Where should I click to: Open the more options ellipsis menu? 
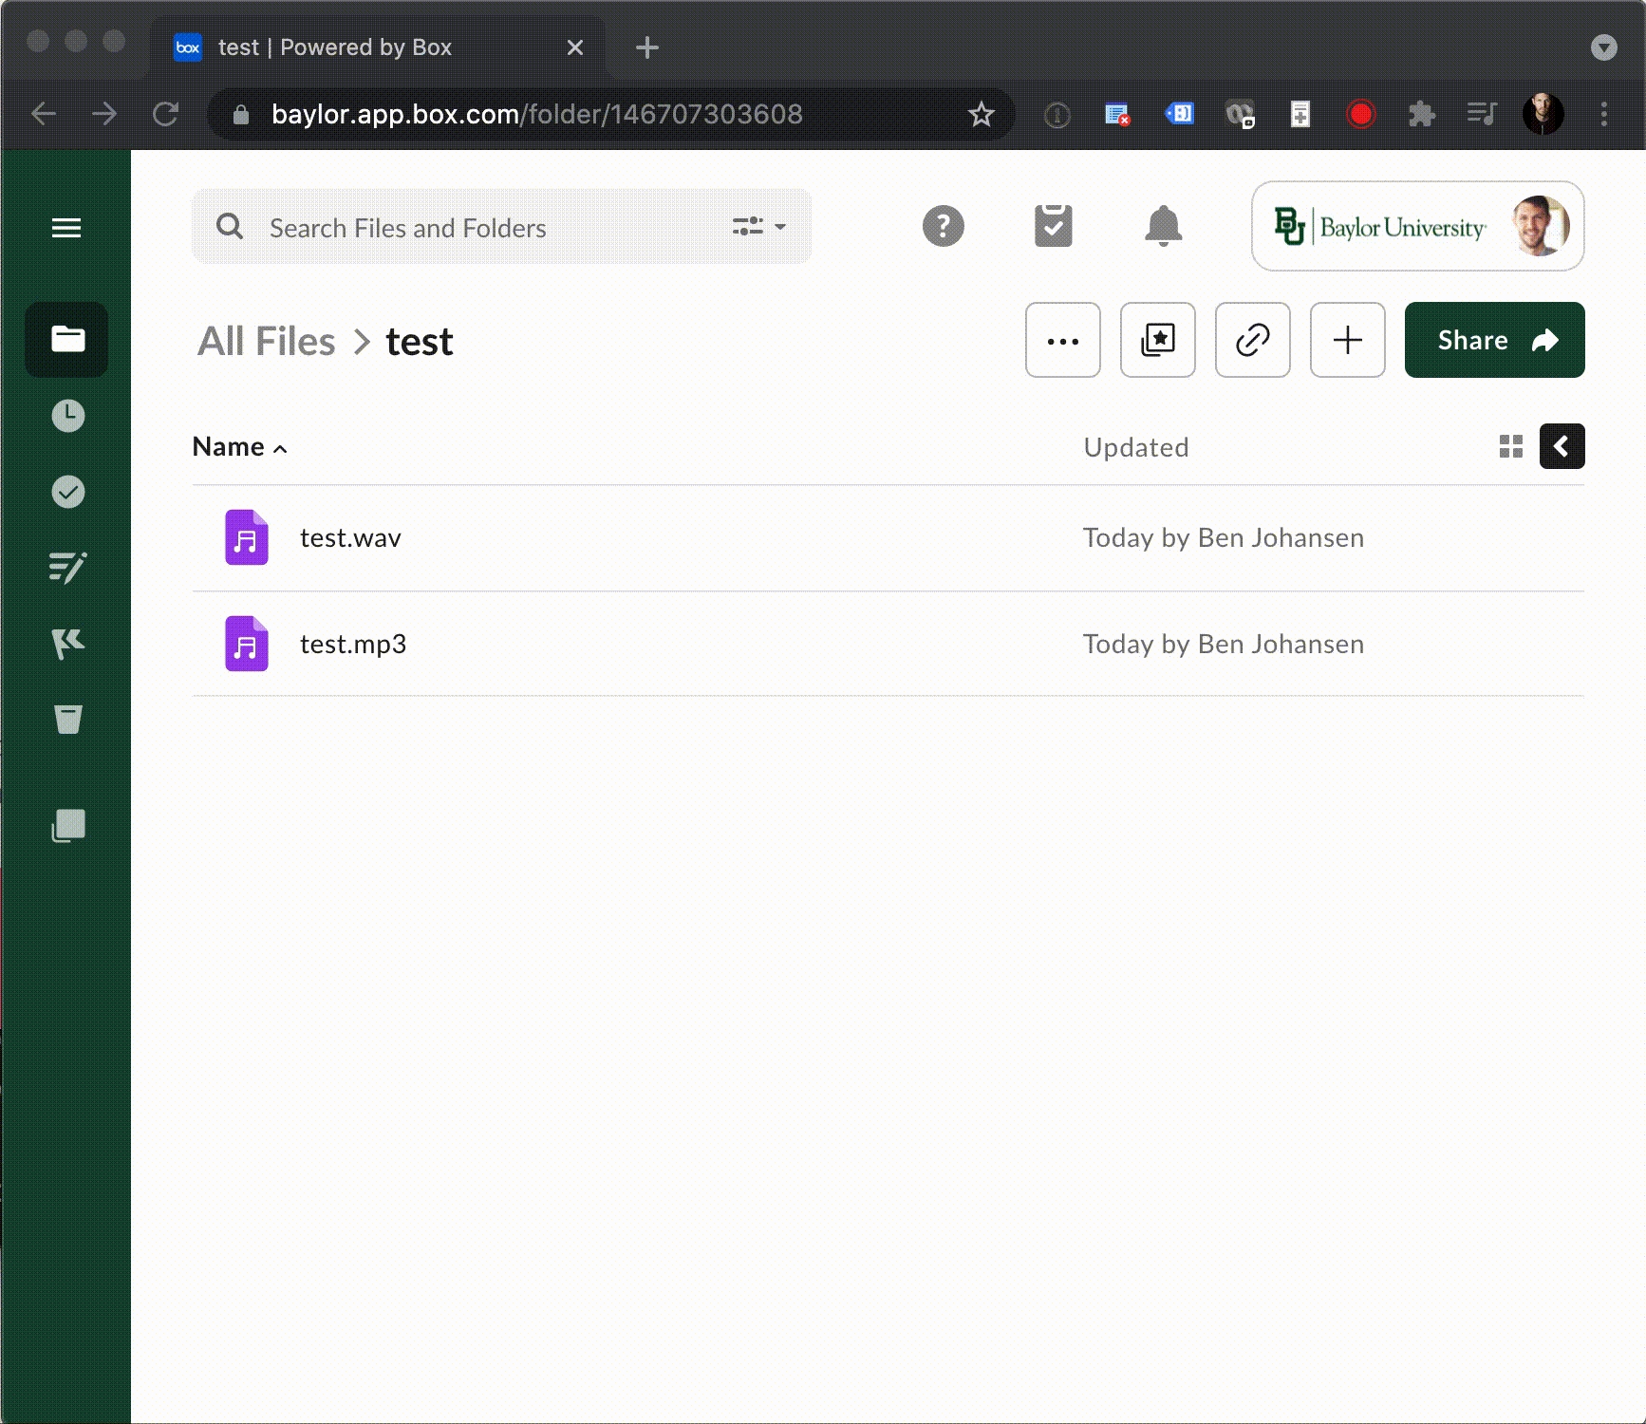pos(1062,340)
